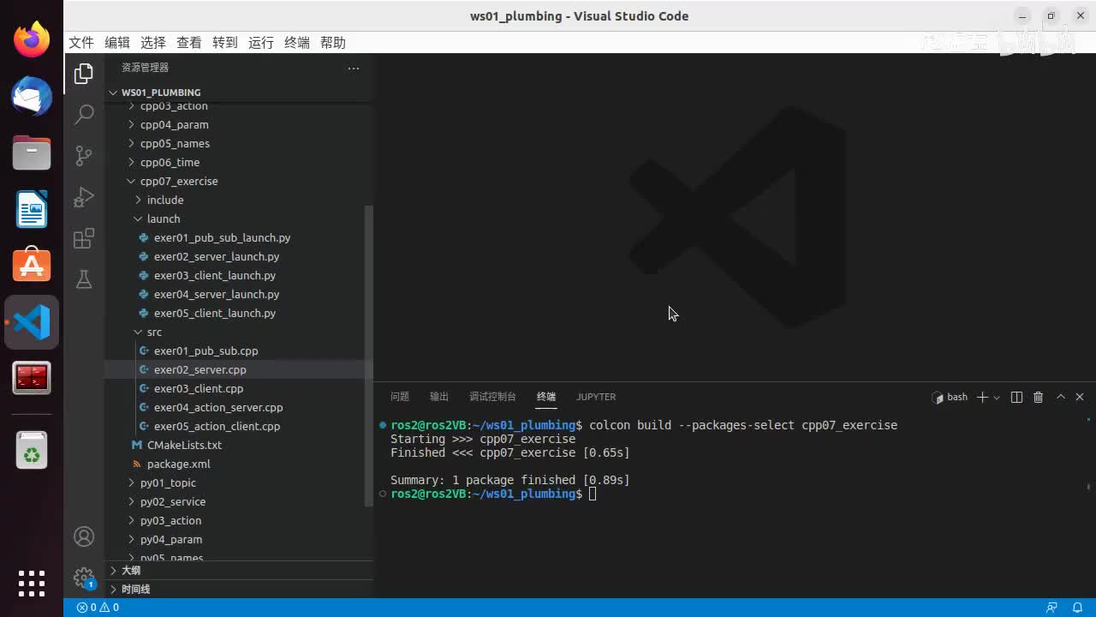1096x617 pixels.
Task: Open the 帮助 menu
Action: 333,43
